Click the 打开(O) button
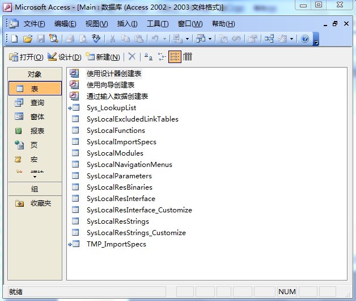The width and height of the screenshot is (356, 301). 26,57
